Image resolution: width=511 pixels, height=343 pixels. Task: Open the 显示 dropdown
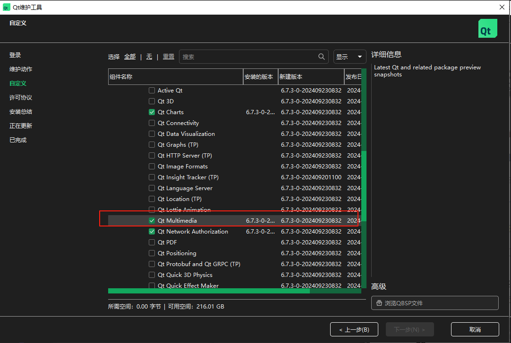pyautogui.click(x=349, y=57)
